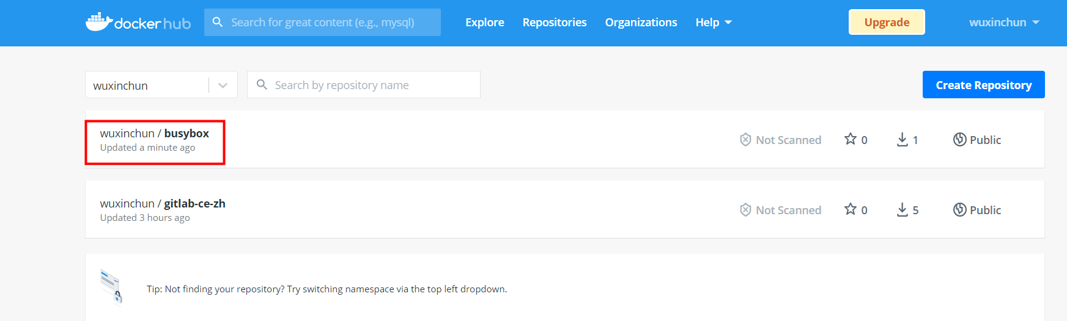Go to the Explore page
The height and width of the screenshot is (321, 1067).
pyautogui.click(x=484, y=23)
